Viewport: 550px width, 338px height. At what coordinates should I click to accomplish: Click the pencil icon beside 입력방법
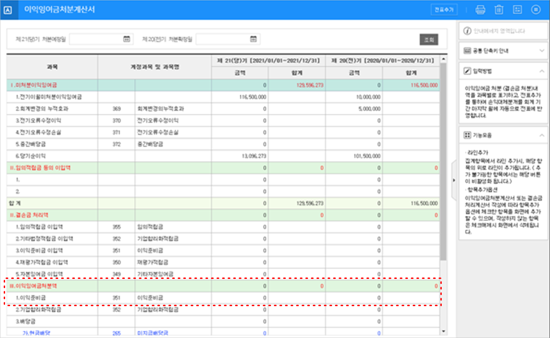click(x=467, y=71)
